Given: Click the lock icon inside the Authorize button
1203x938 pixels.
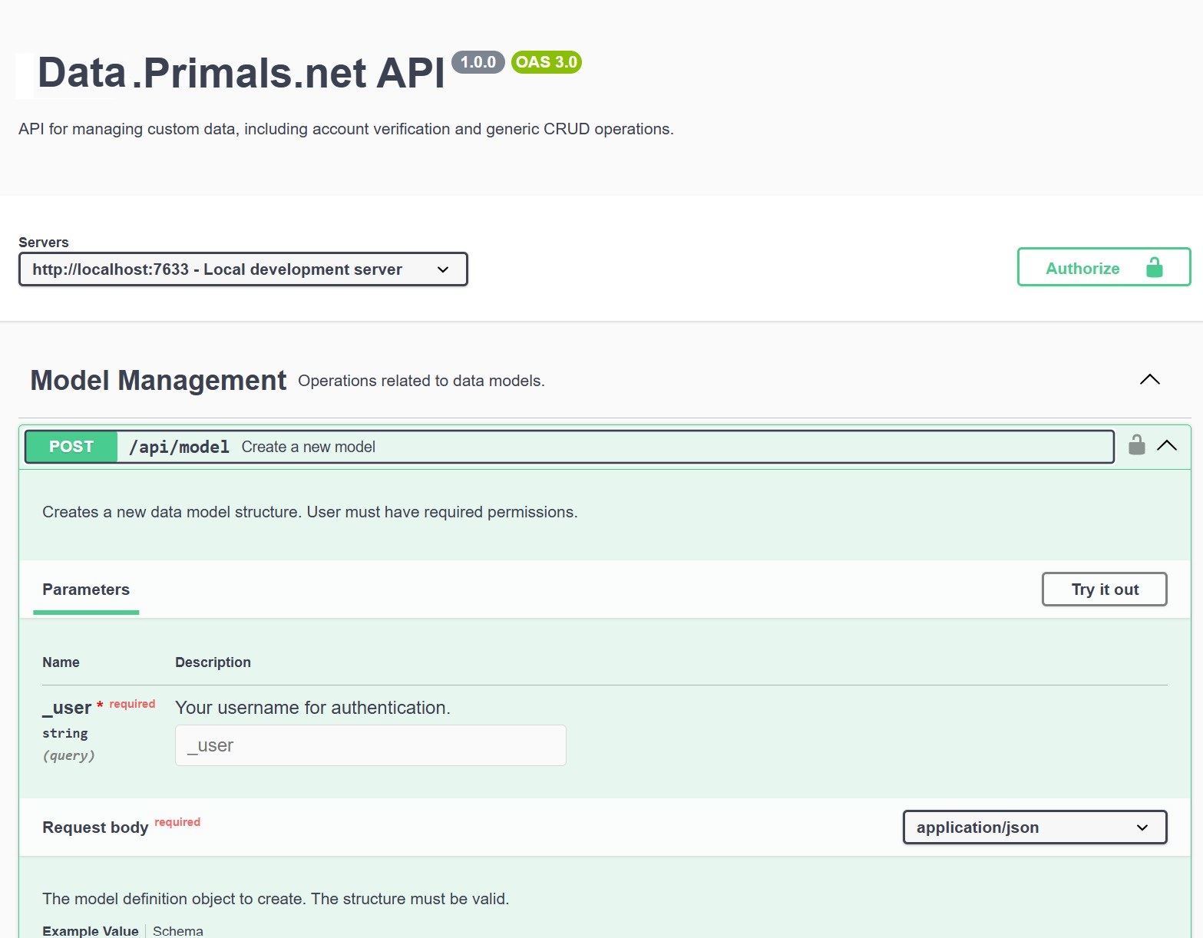Looking at the screenshot, I should (1154, 268).
